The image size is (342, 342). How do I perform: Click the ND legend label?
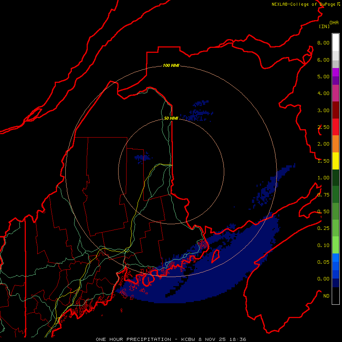tap(326, 296)
